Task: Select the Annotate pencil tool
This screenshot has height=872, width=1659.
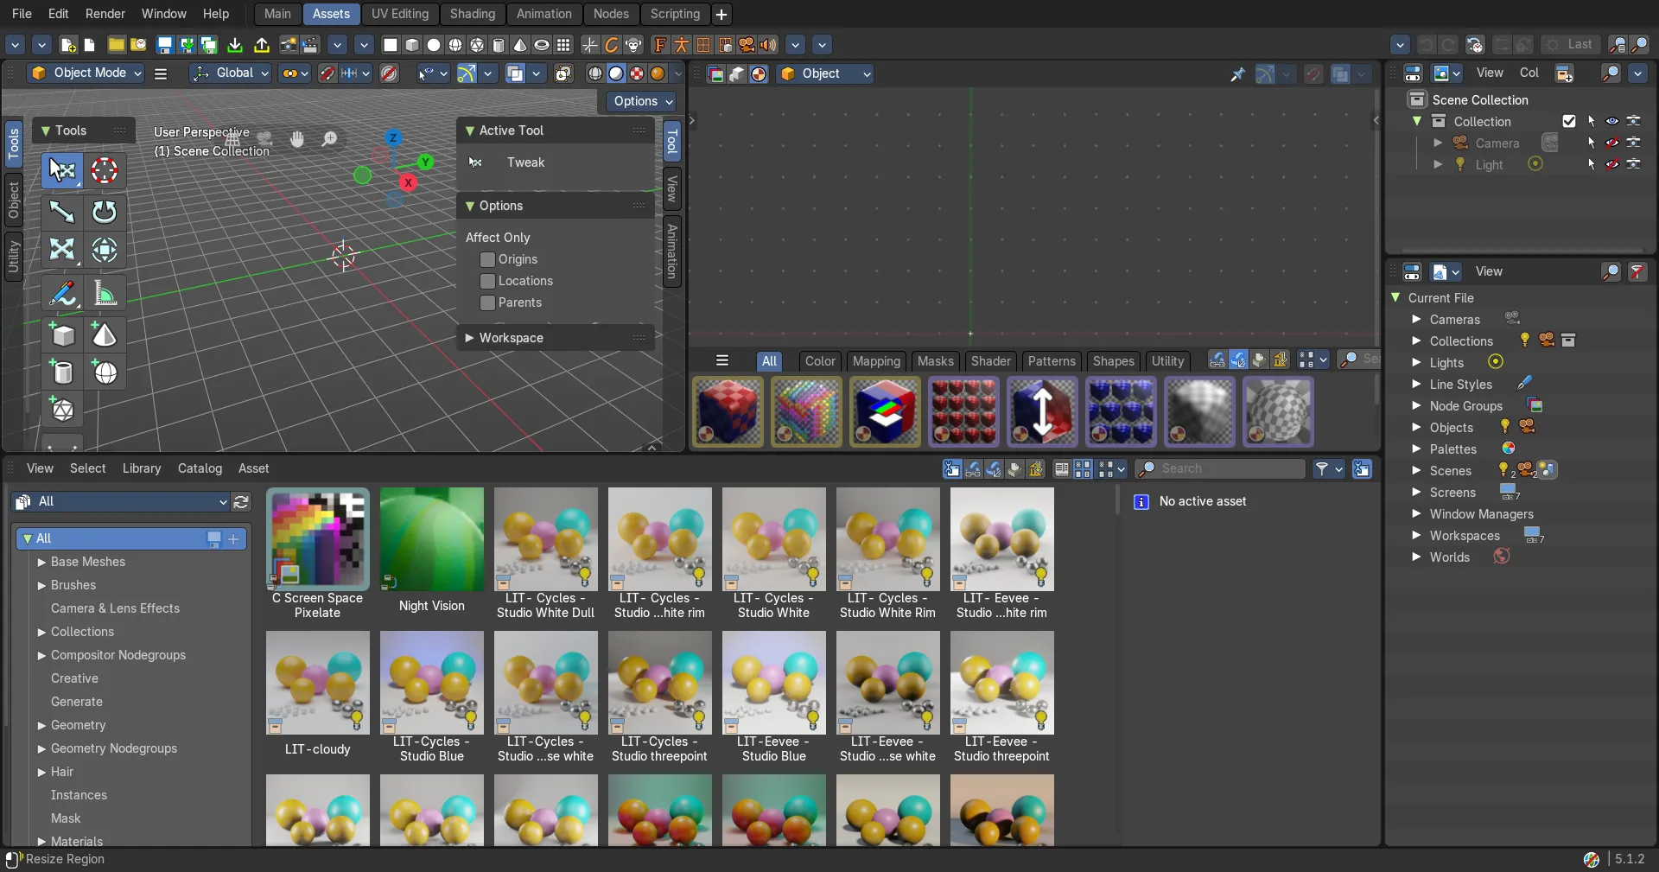Action: click(x=62, y=294)
